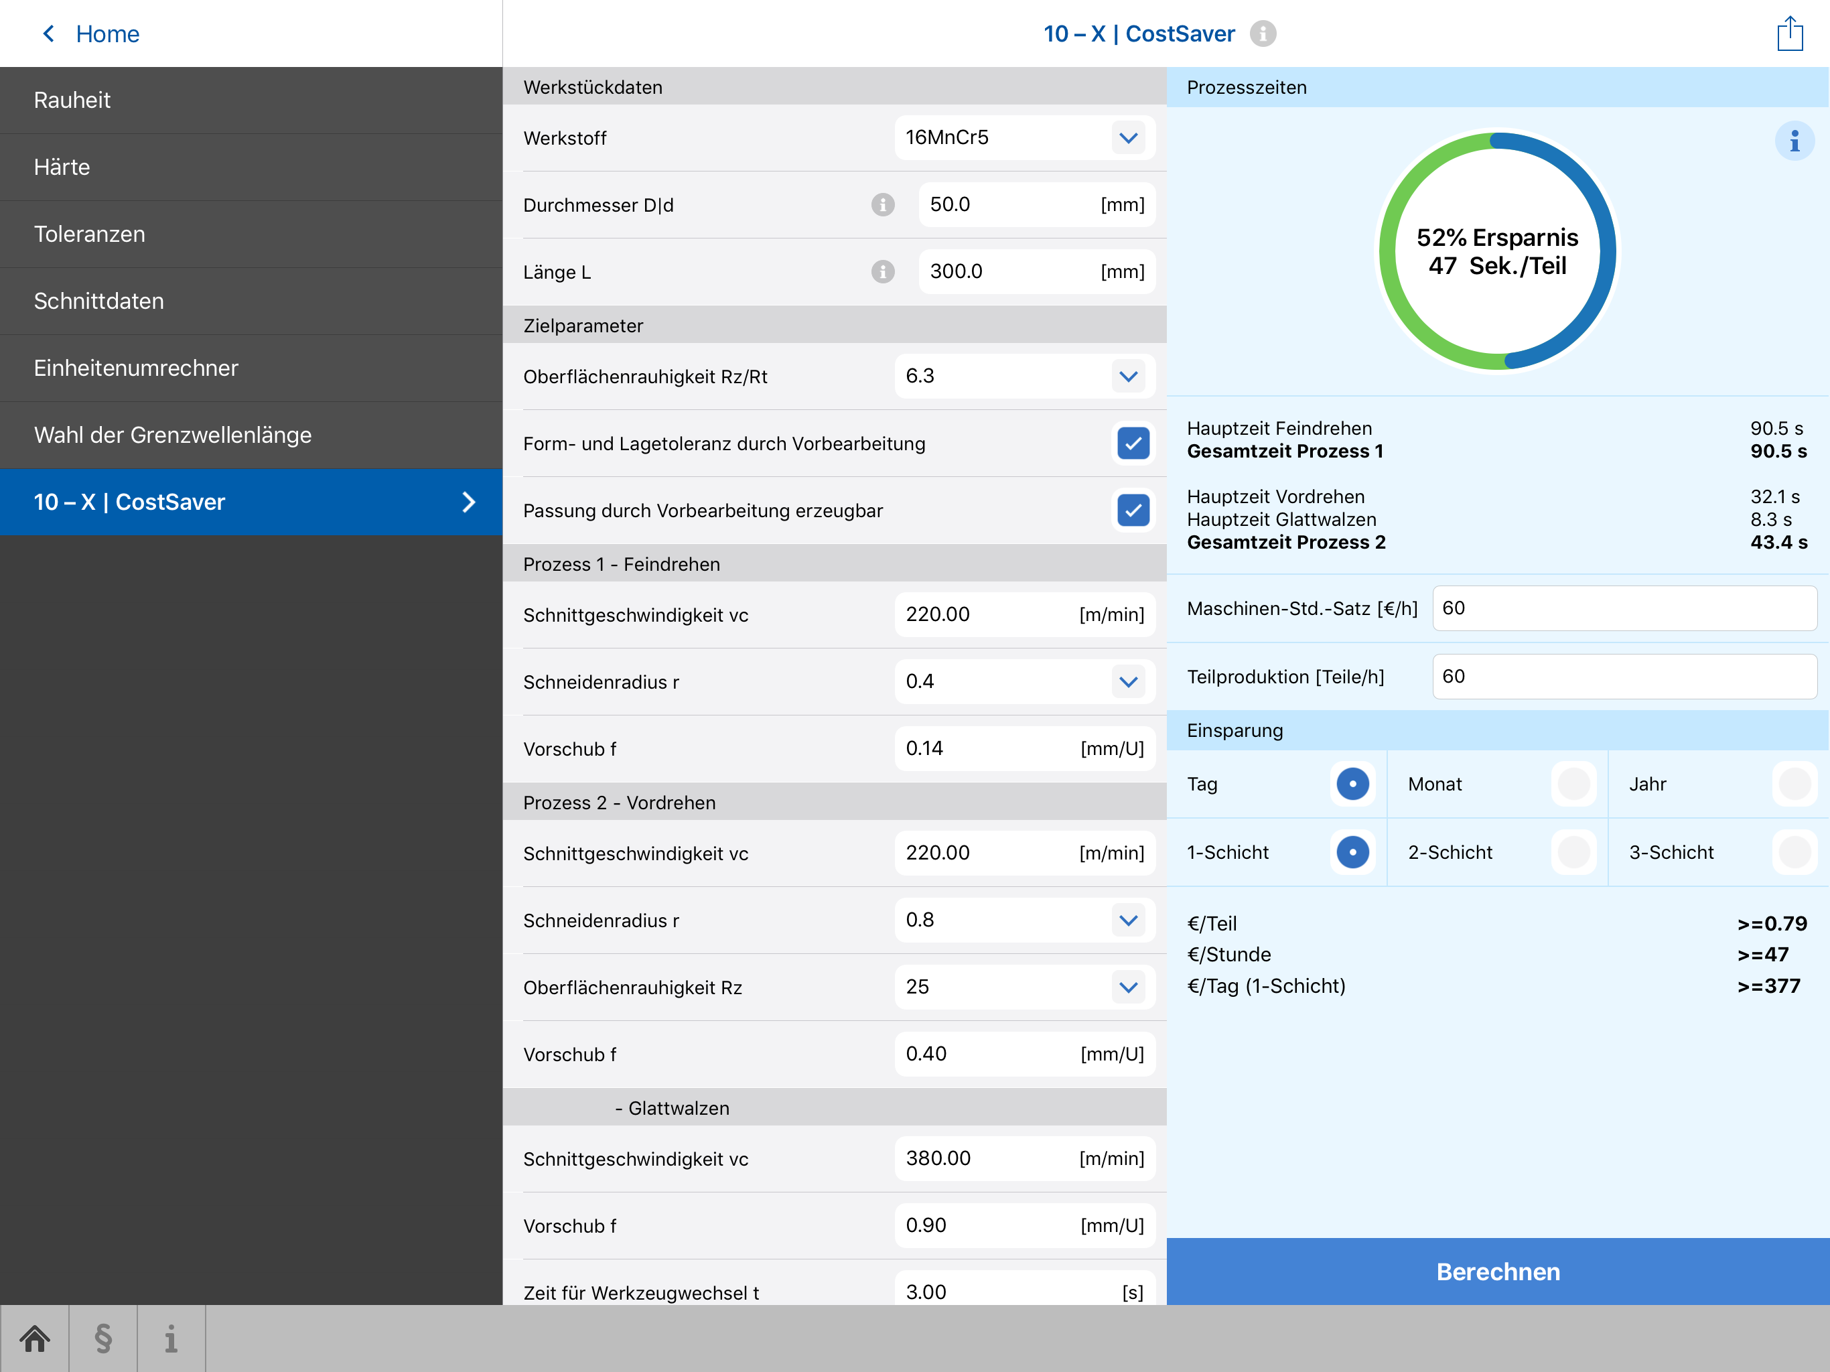This screenshot has width=1830, height=1372.
Task: Tap the info icon in bottom toolbar
Action: (170, 1338)
